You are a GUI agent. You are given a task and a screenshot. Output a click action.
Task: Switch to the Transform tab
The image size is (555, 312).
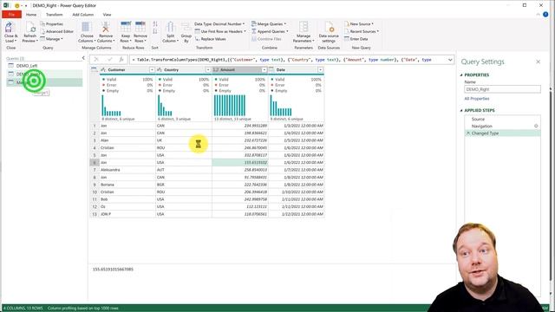[54, 15]
